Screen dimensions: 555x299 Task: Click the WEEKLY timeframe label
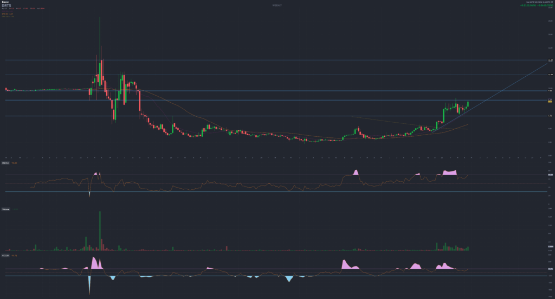pyautogui.click(x=277, y=5)
